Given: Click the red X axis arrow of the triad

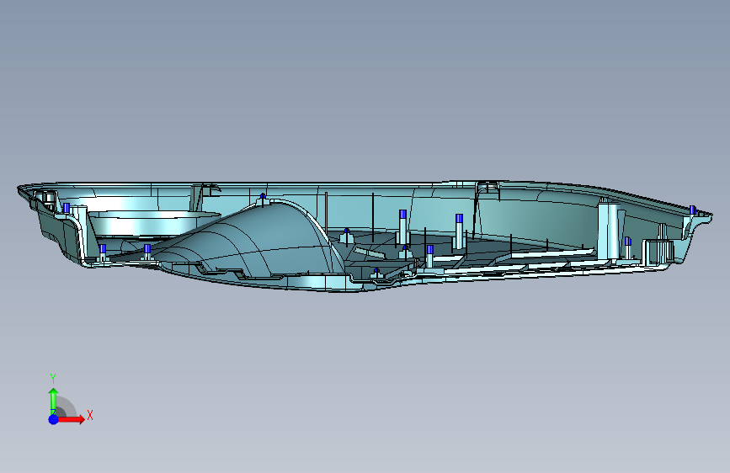Looking at the screenshot, I should coord(72,419).
